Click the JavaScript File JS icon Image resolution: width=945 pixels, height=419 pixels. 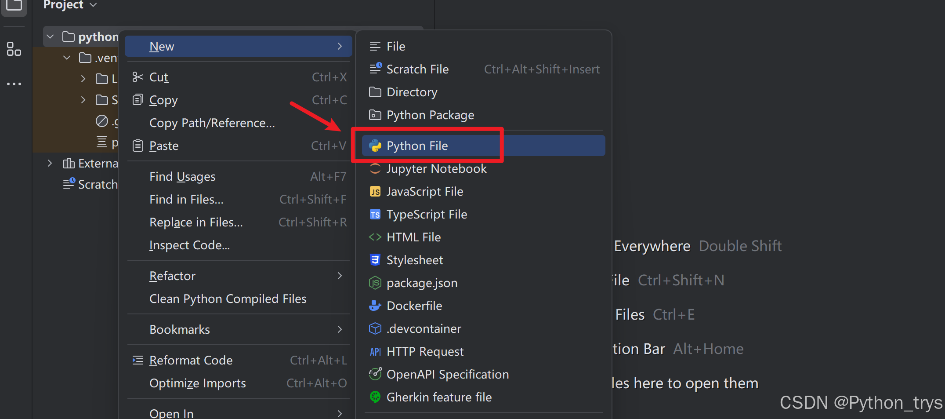click(x=375, y=192)
